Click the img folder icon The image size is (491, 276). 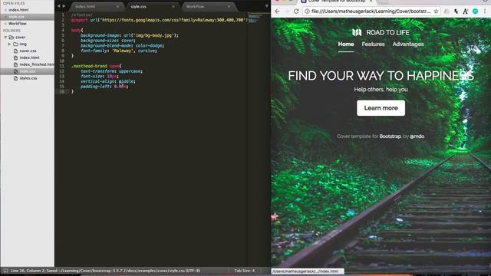[x=15, y=44]
